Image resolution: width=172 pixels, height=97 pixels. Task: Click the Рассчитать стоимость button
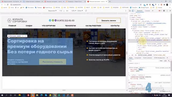[53, 62]
